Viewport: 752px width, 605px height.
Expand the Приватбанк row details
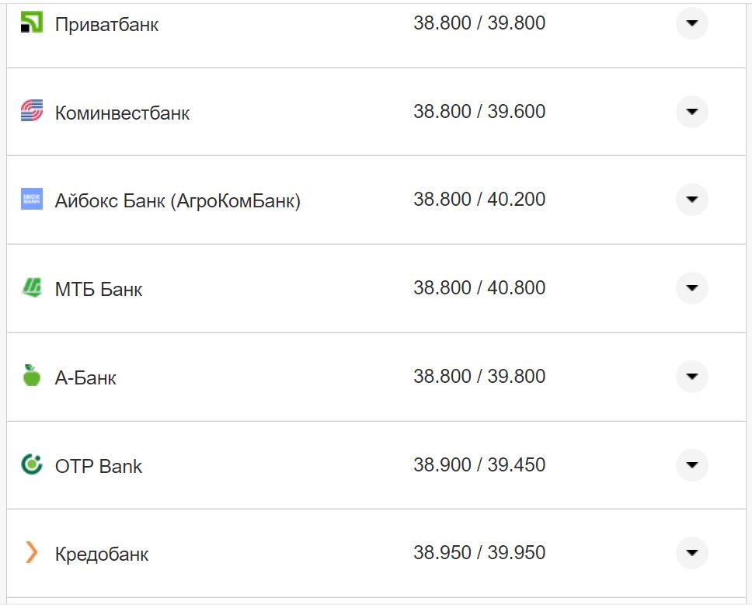click(x=691, y=23)
